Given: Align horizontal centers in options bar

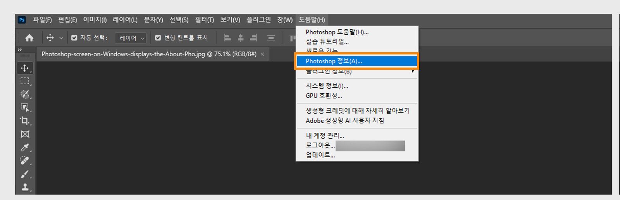Looking at the screenshot, I should [x=241, y=38].
